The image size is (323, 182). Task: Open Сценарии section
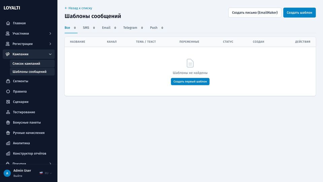click(x=29, y=102)
